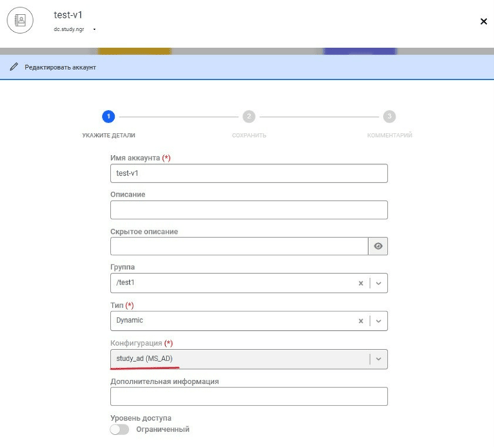This screenshot has height=447, width=494.
Task: Click the Имя аккаунта input field
Action: (x=249, y=173)
